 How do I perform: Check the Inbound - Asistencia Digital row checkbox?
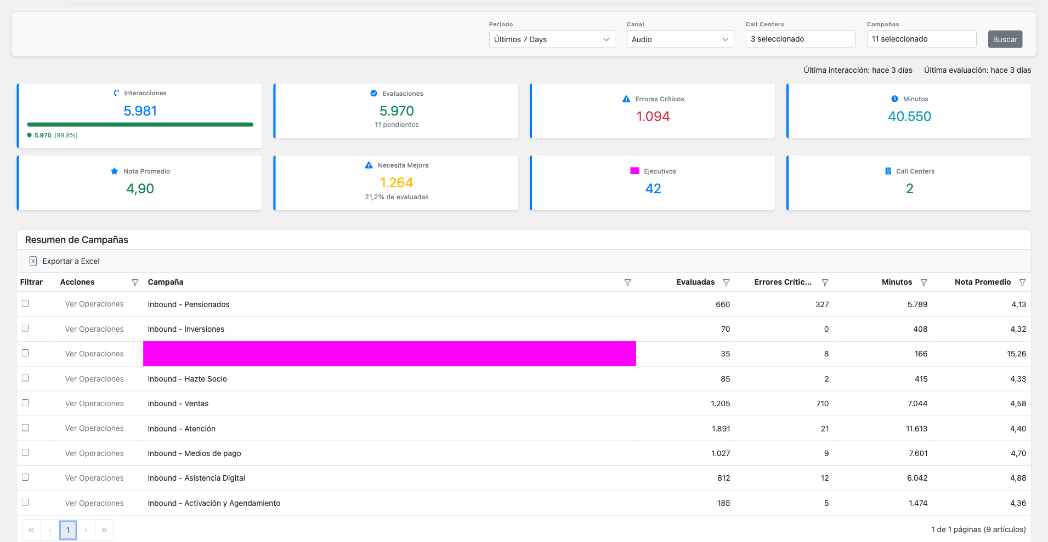coord(25,477)
